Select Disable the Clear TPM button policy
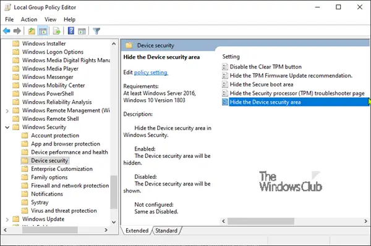The height and width of the screenshot is (246, 371). (x=265, y=67)
